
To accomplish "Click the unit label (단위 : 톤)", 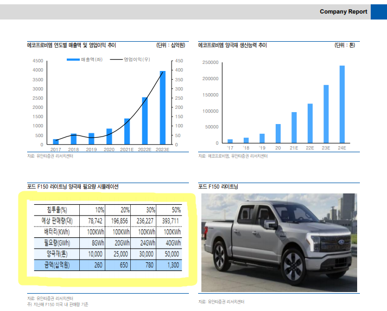I will (345, 45).
